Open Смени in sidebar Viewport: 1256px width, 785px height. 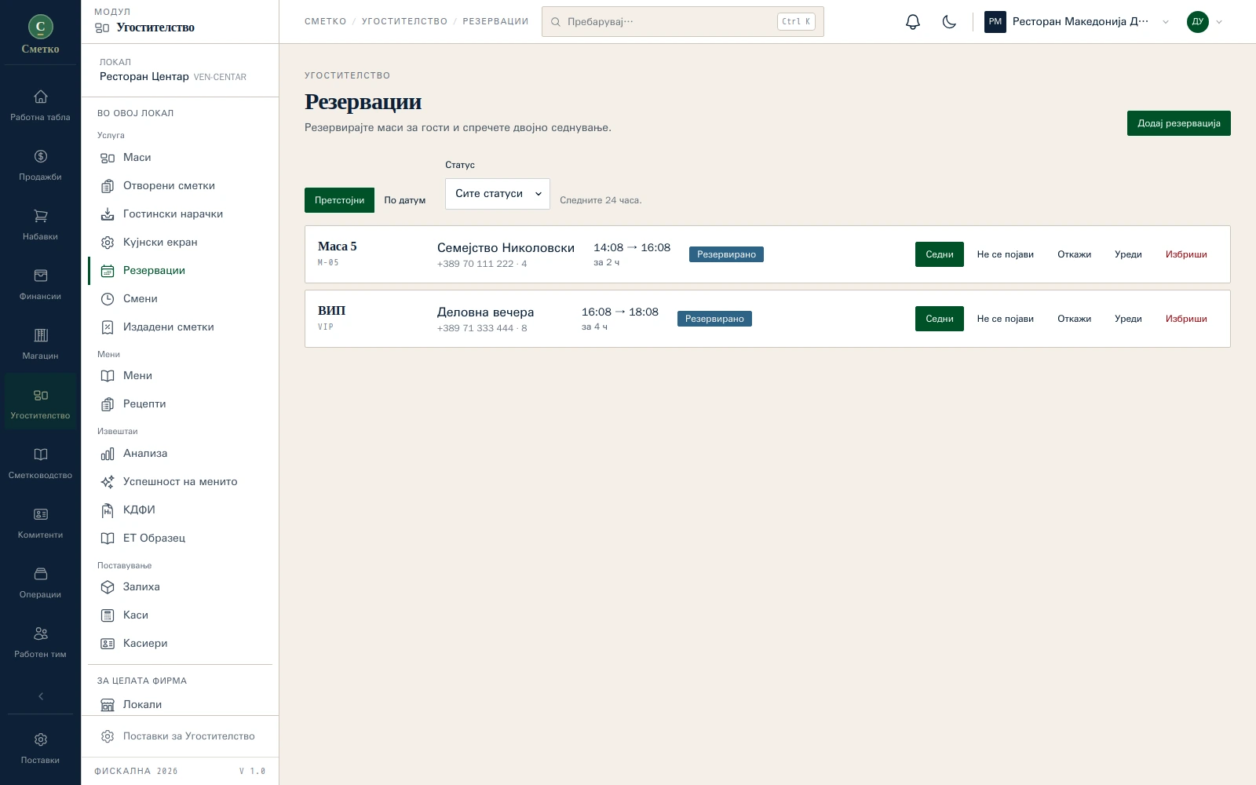181,299
